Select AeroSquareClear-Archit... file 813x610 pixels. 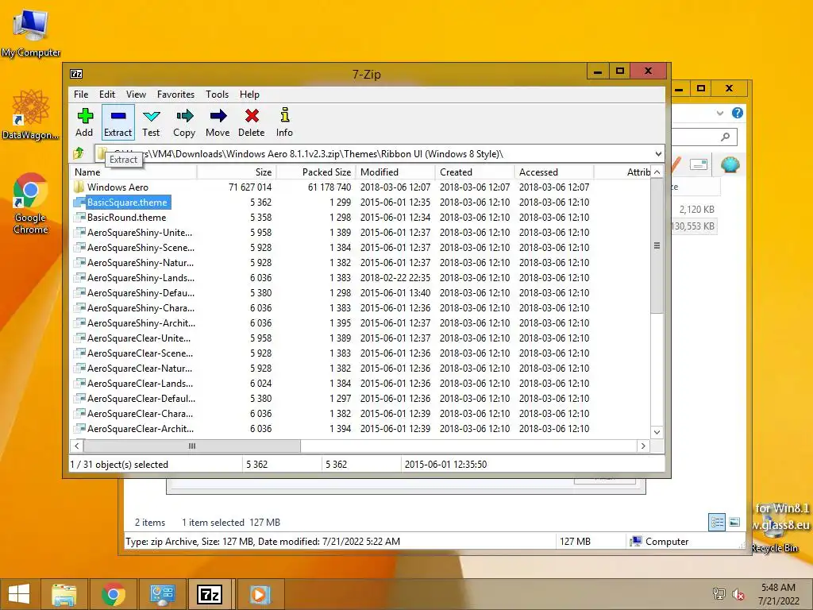tap(140, 428)
